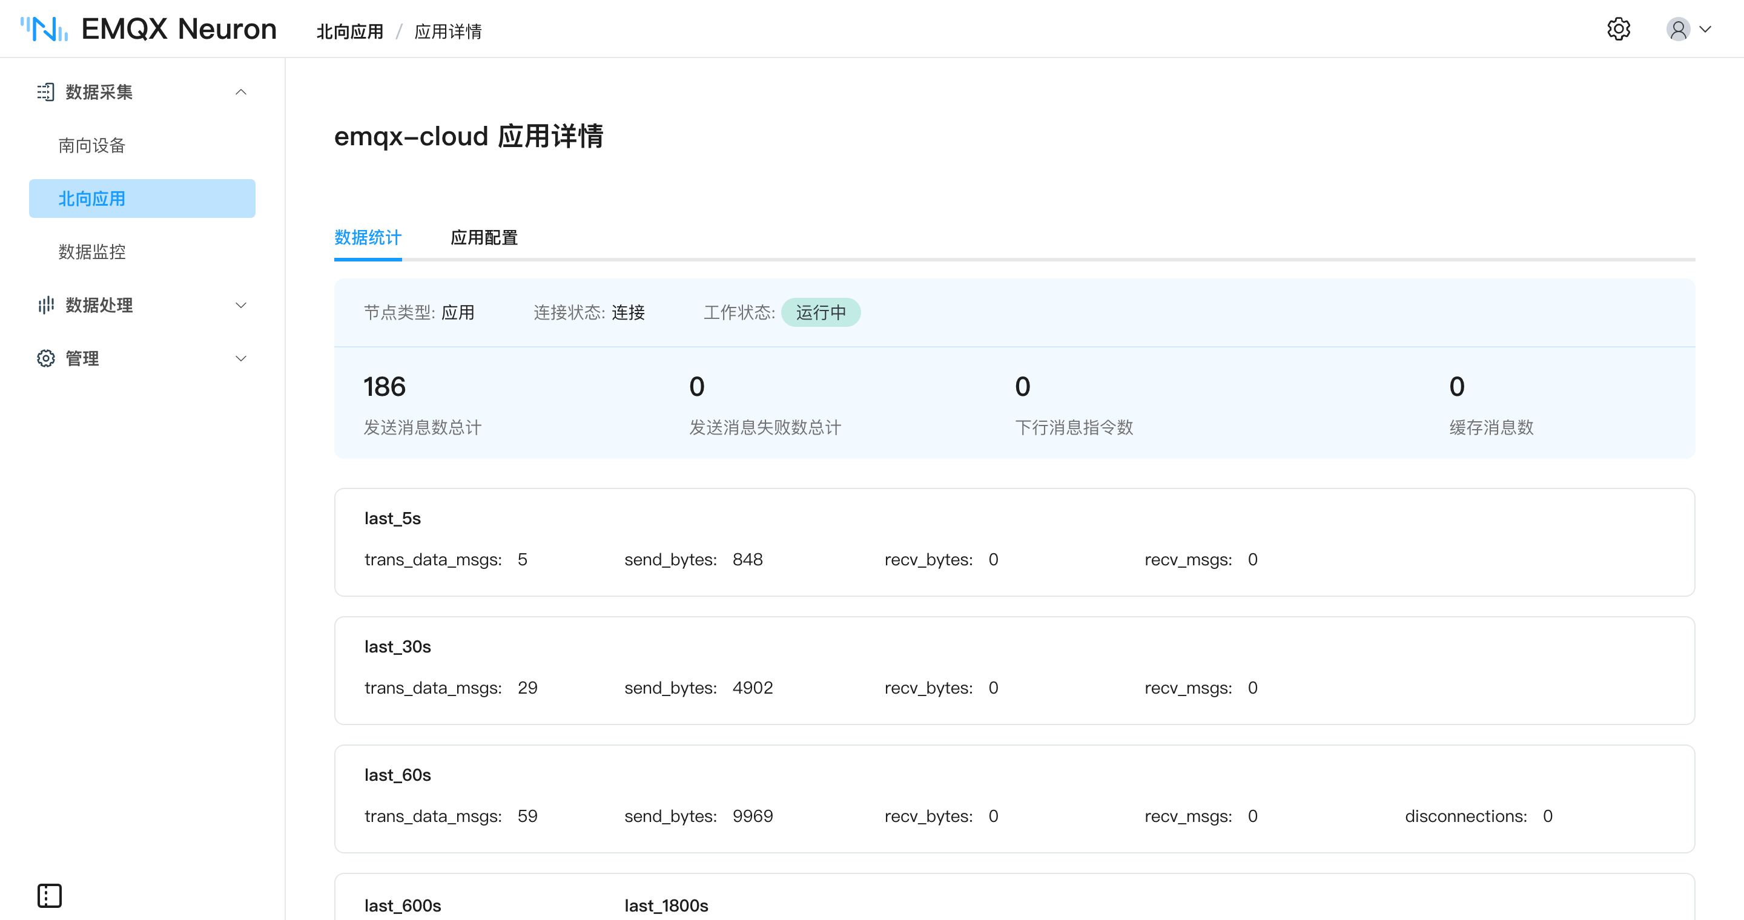
Task: Click the emqx-cloud 应用详情 page title
Action: tap(469, 137)
